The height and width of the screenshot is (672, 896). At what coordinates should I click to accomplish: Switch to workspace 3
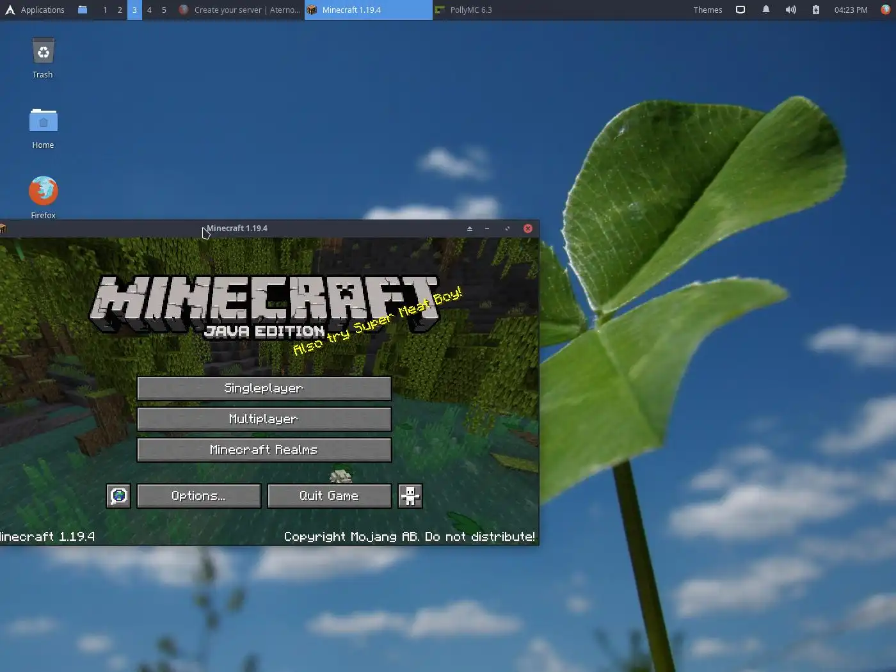coord(134,10)
